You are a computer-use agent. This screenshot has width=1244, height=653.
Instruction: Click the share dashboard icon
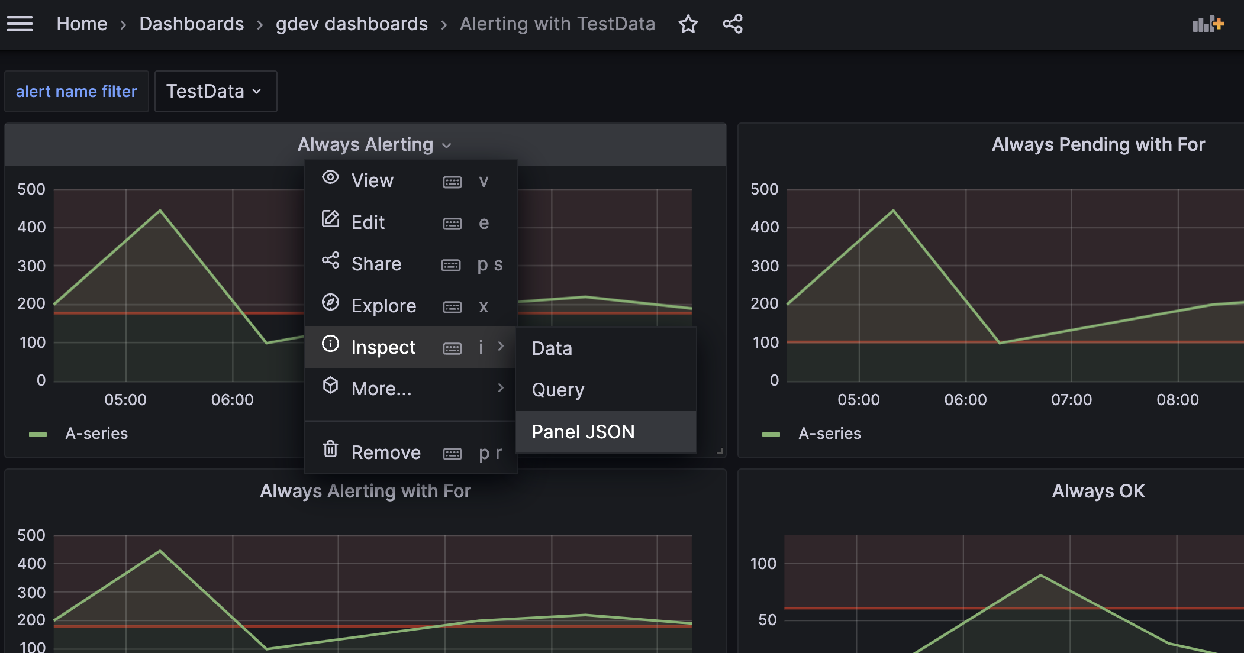point(733,24)
